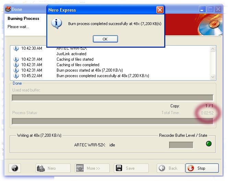Click OK in the Nero Express dialog

coord(105,39)
